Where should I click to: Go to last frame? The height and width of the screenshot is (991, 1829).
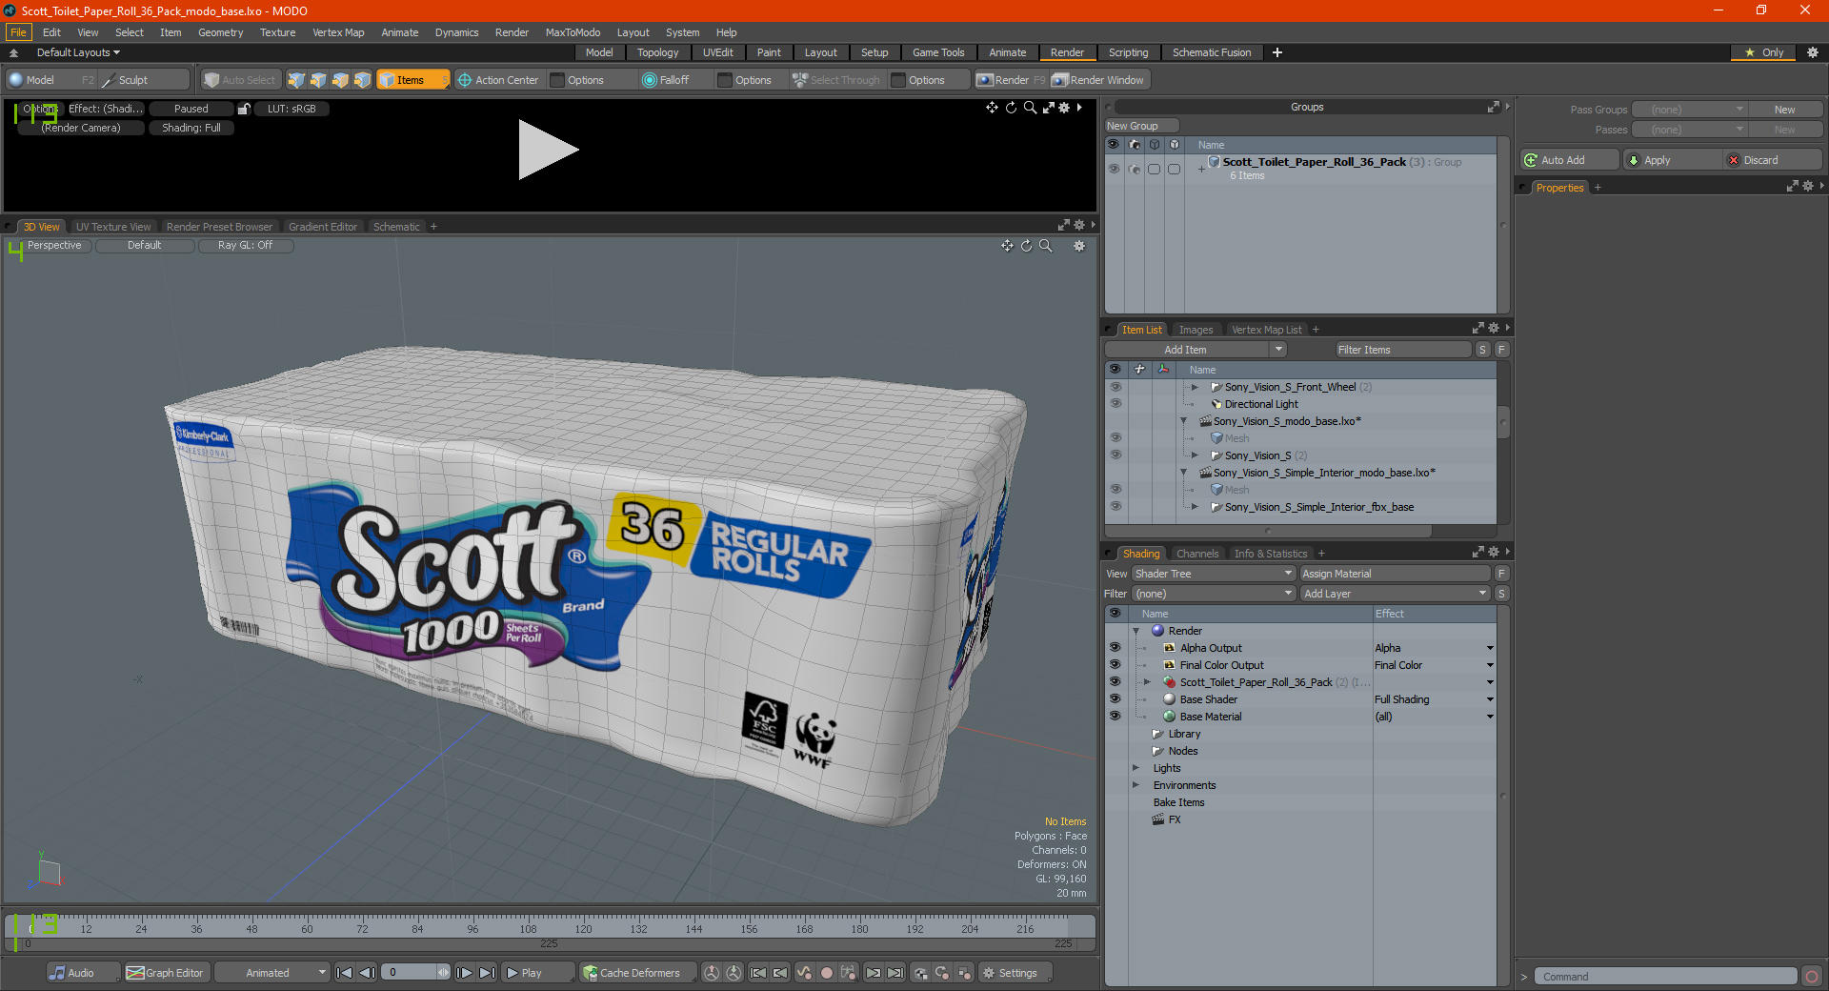coord(487,973)
